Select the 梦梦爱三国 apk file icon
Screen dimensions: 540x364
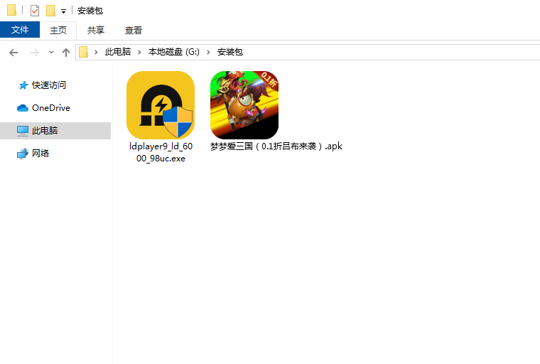tap(244, 105)
